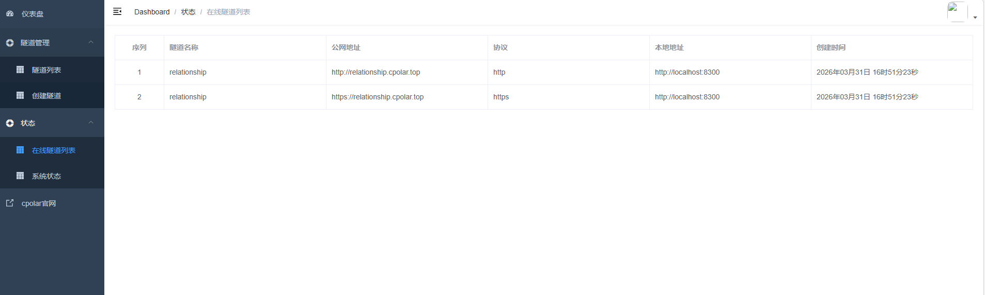The image size is (985, 295).
Task: Select 创建隧道 in the sidebar
Action: tap(46, 96)
